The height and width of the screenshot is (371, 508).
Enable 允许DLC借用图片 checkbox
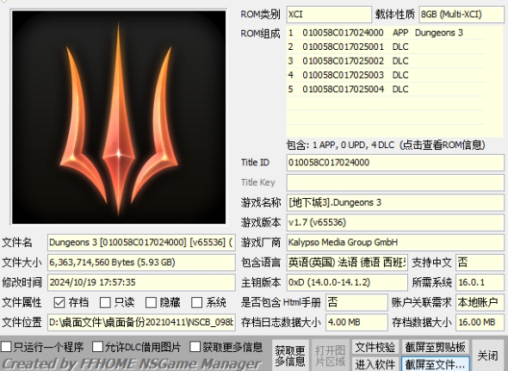97,347
